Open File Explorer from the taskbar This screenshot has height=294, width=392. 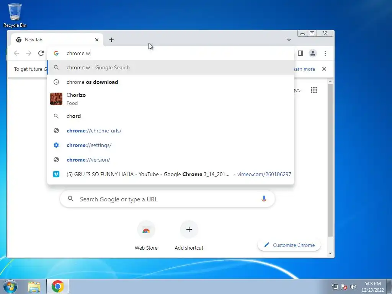(34, 286)
